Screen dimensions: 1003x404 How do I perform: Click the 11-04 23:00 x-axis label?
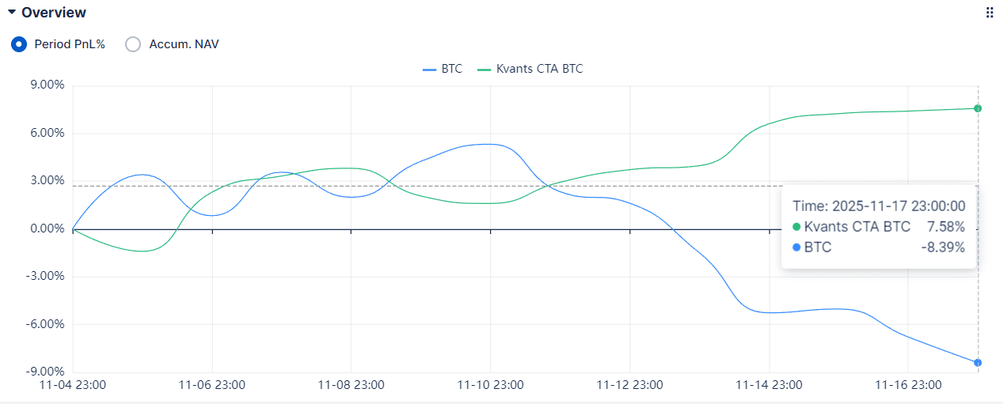coord(73,385)
